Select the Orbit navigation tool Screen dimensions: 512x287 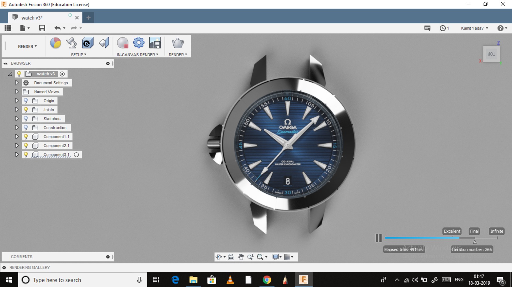[219, 257]
